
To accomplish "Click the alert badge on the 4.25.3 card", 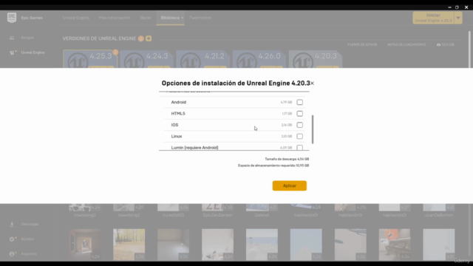I will (115, 52).
